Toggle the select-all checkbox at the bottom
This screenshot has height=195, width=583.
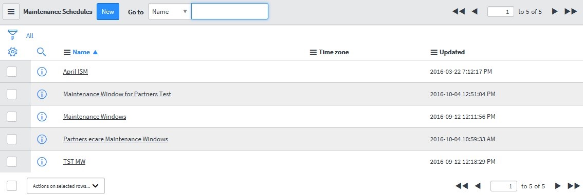pos(12,186)
